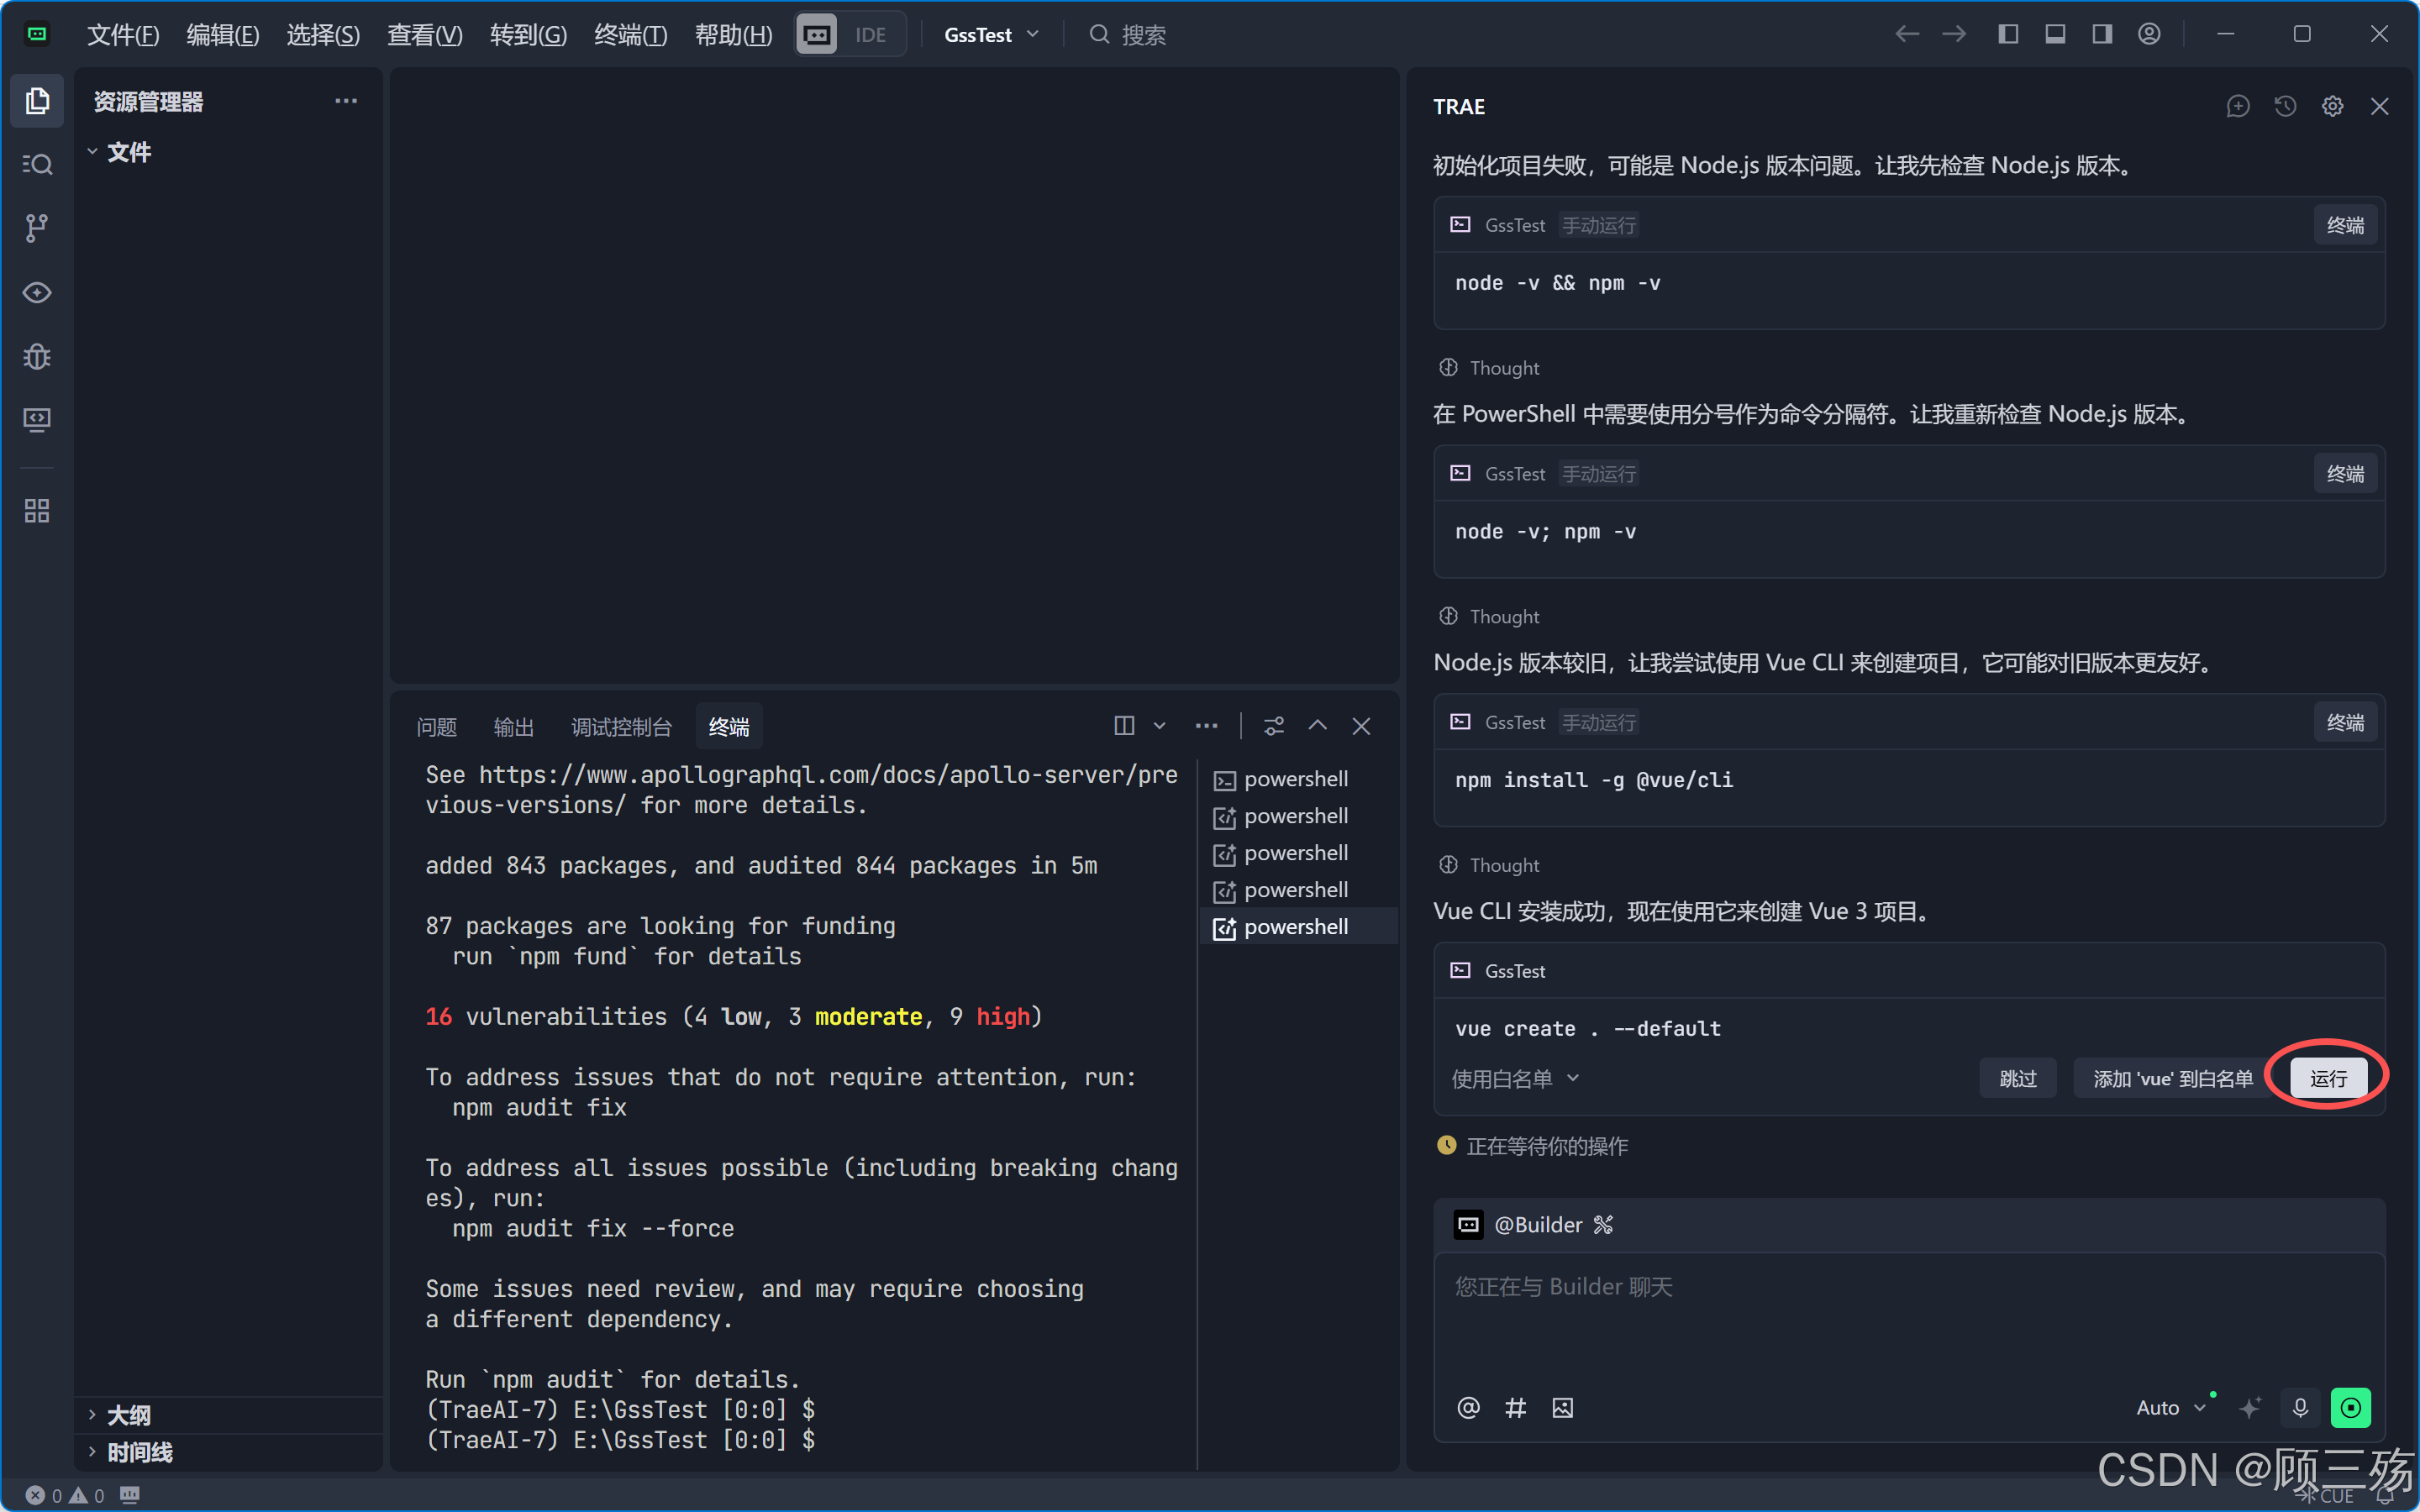Open the Run and Debug bug icon
Image resolution: width=2420 pixels, height=1512 pixels.
click(37, 356)
